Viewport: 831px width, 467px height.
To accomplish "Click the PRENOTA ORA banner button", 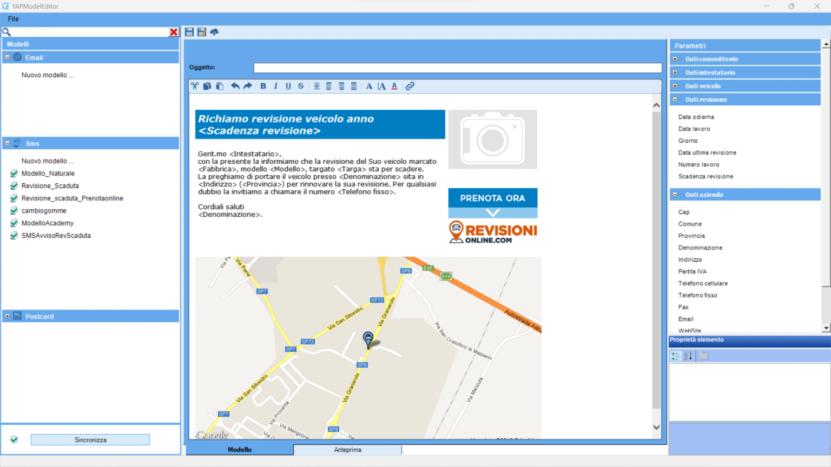I will pos(492,198).
